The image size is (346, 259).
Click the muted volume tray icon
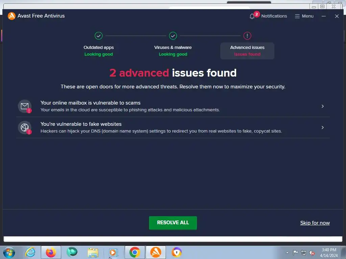pos(312,253)
